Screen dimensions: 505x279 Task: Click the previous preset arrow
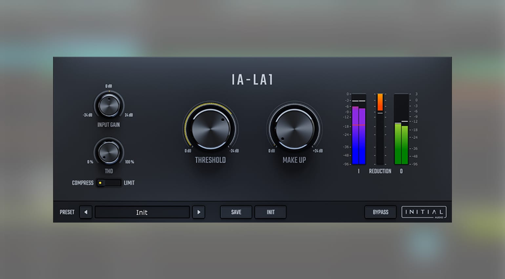click(x=86, y=212)
